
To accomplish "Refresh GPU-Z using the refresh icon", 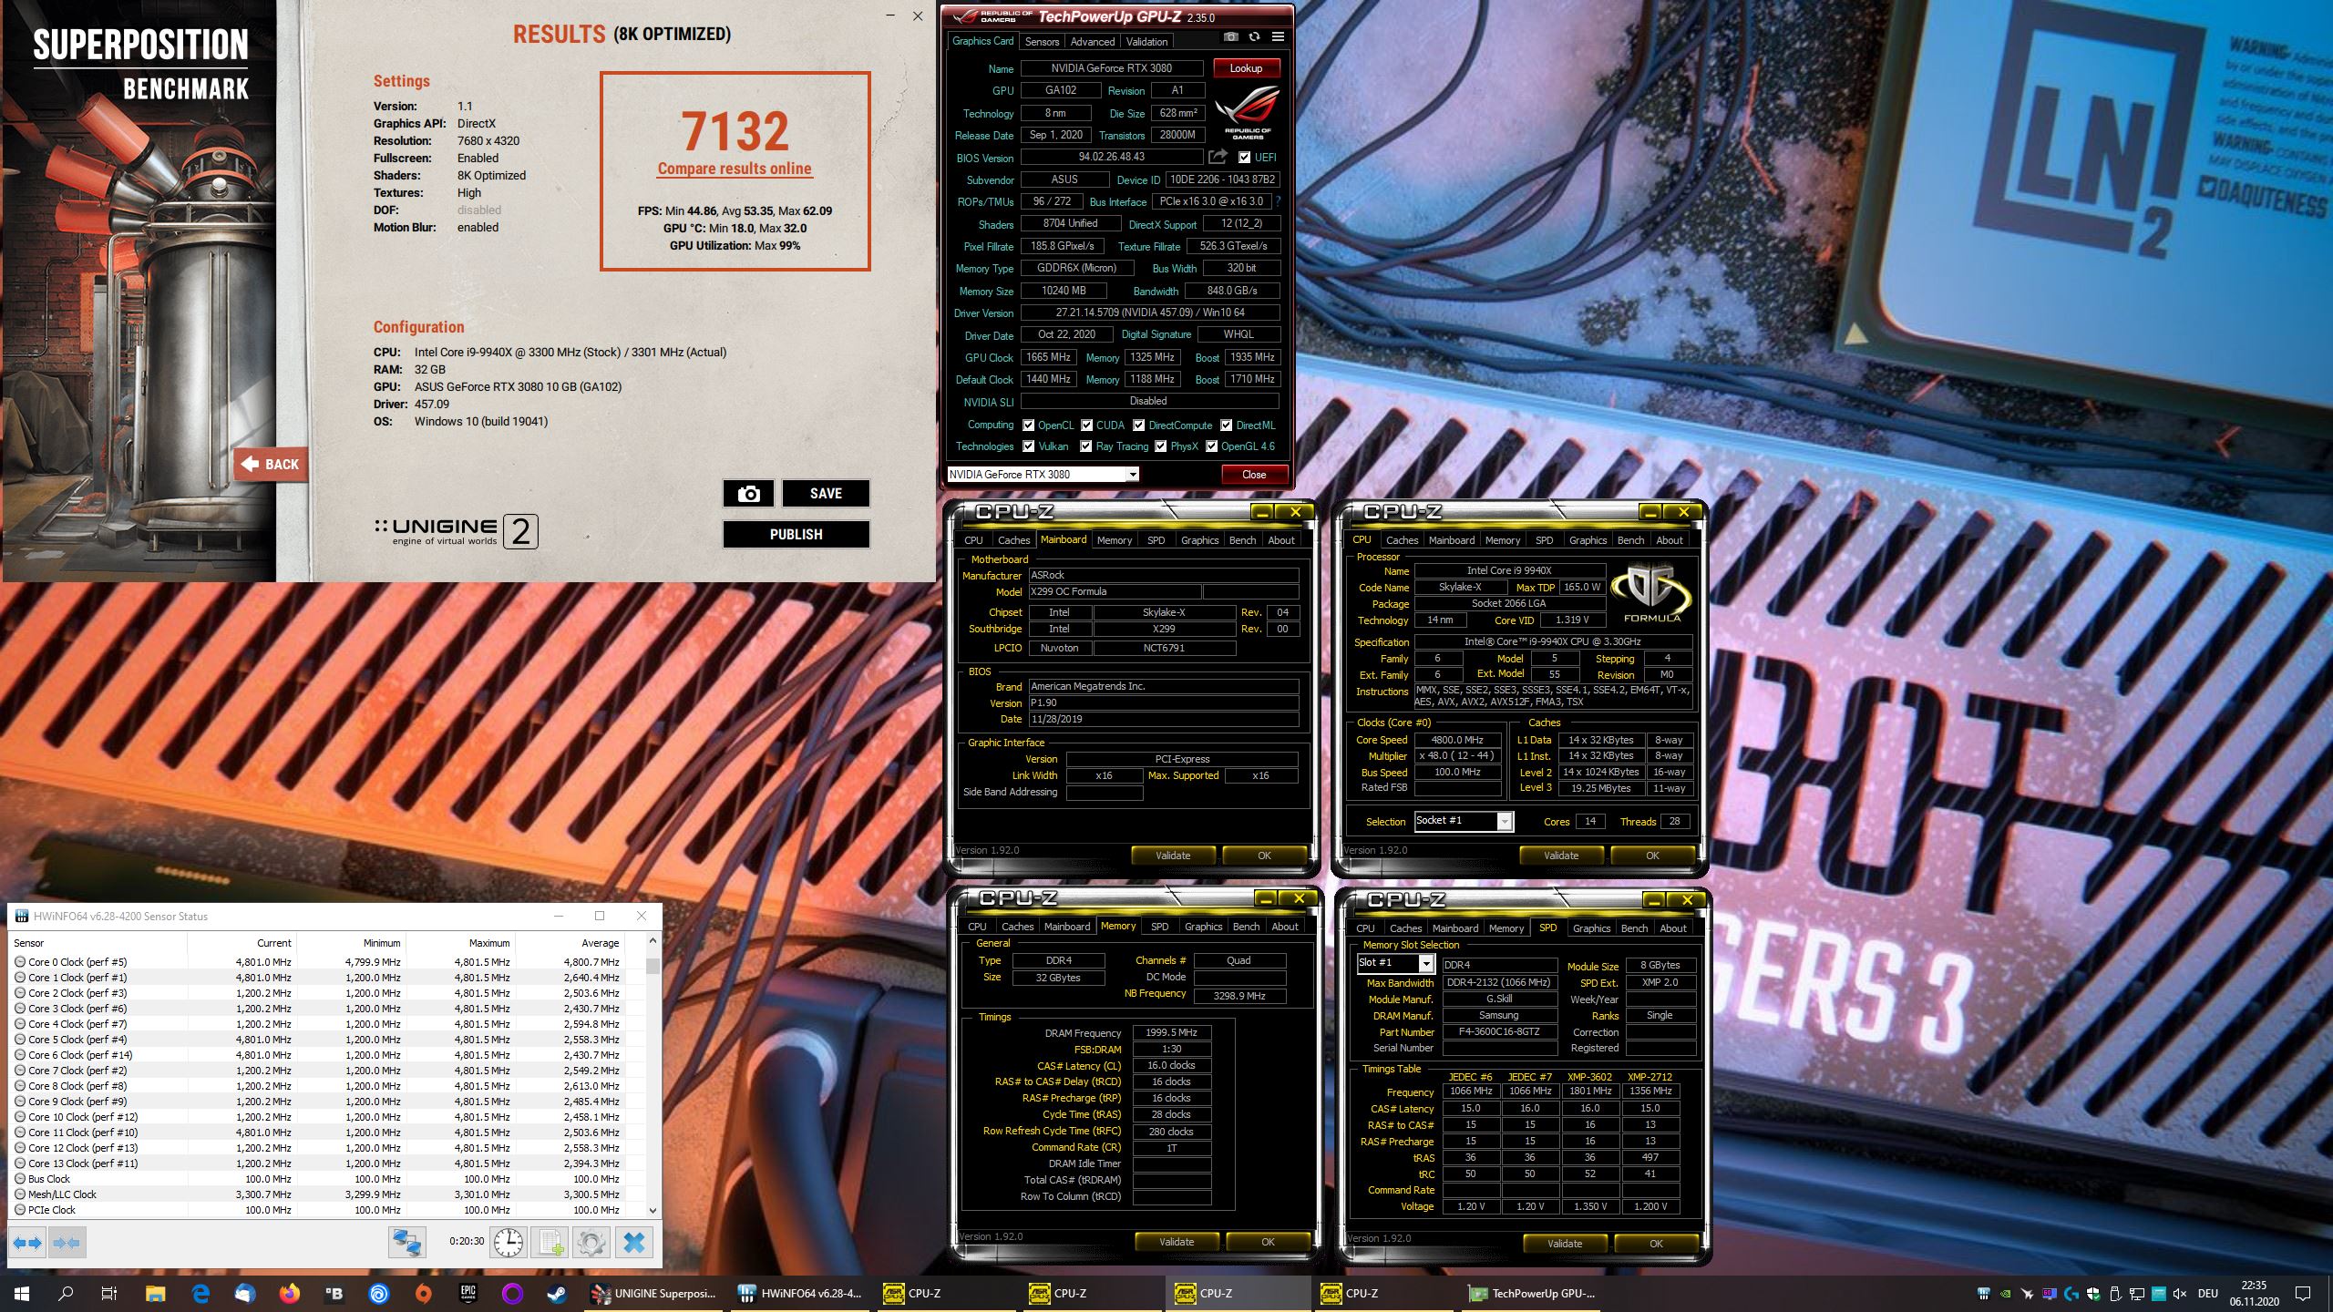I will tap(1254, 36).
